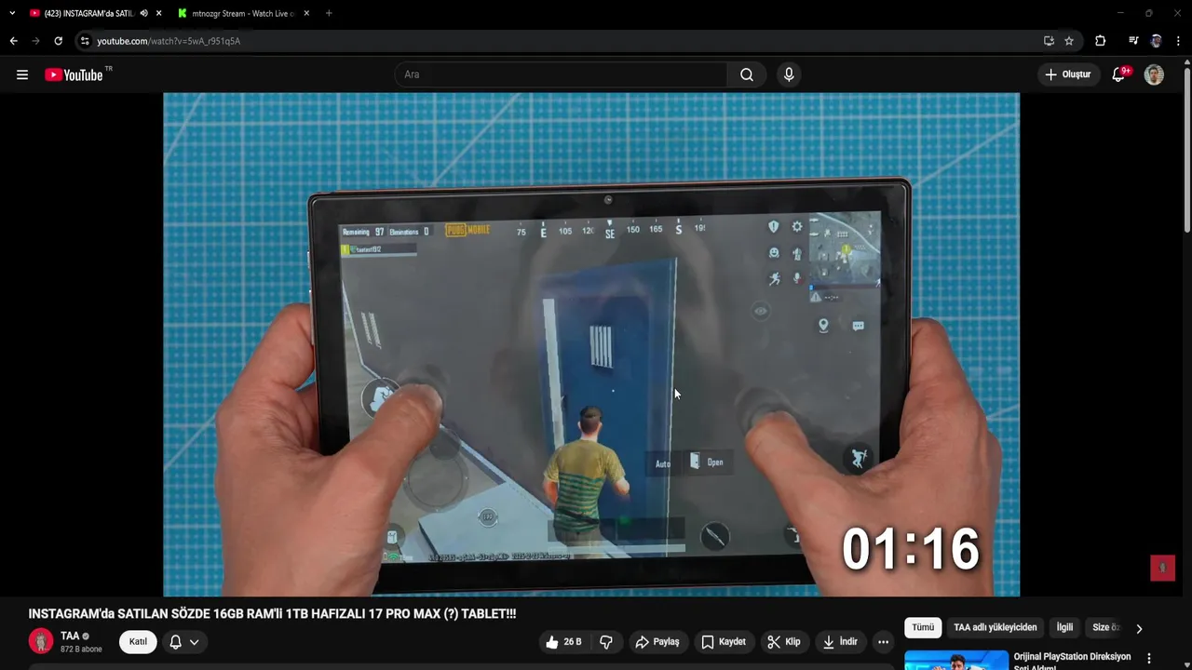Click the video title INSTAGRAM'da SATILAN SÖZDE
Viewport: 1192px width, 670px height.
[272, 614]
